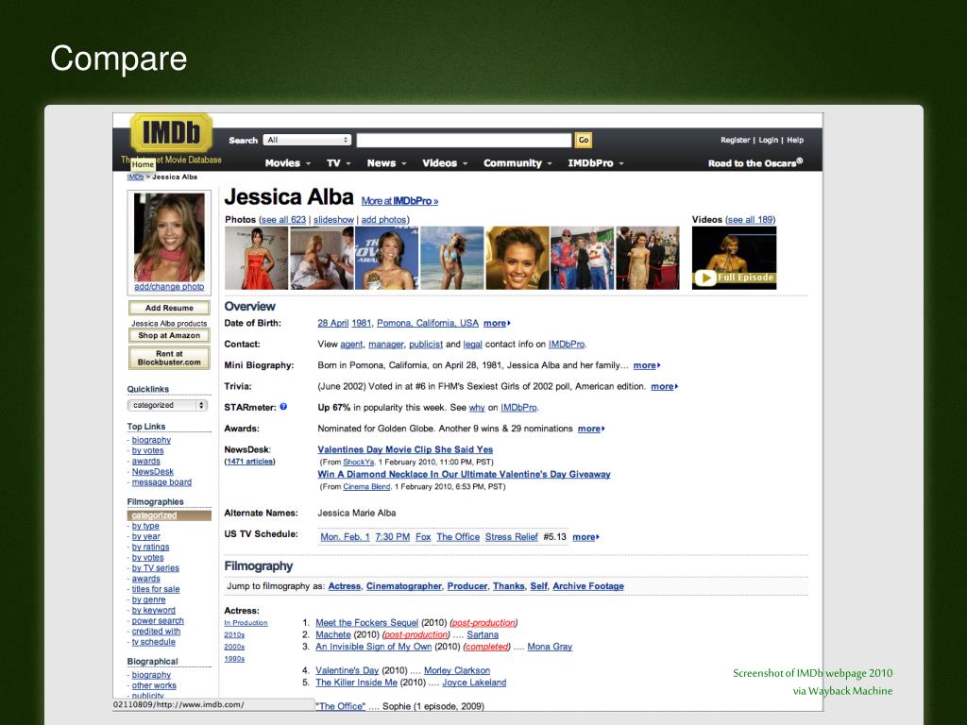Jump to filmography as Actress

344,586
